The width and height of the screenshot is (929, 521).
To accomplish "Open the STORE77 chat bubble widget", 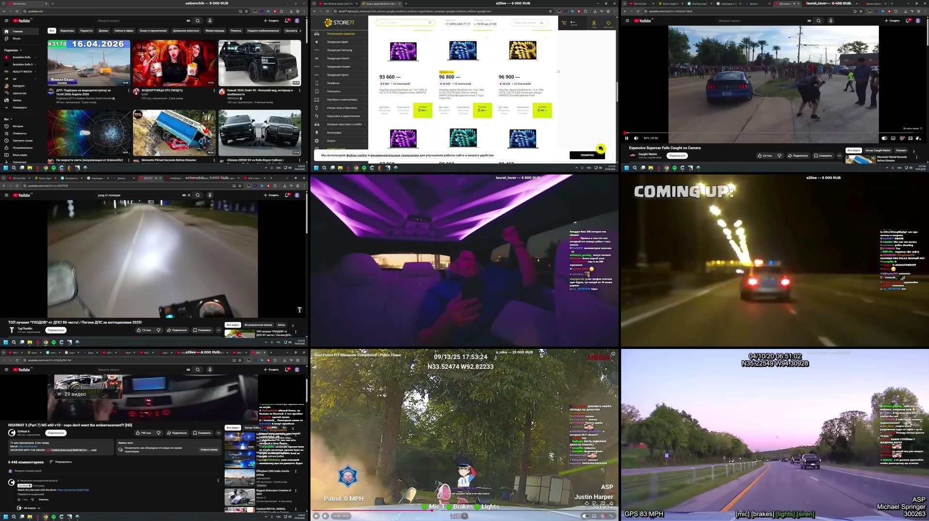I will tap(600, 148).
